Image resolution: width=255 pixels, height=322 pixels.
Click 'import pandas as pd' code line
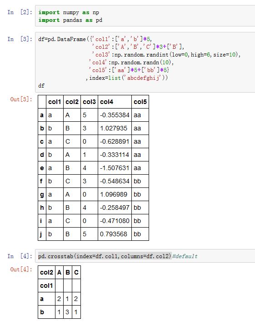(70, 20)
